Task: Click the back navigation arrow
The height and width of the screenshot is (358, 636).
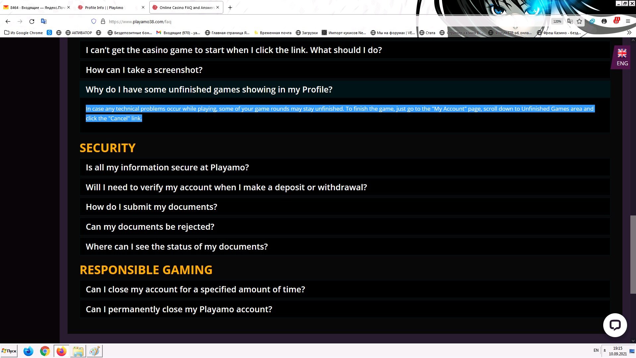Action: coord(8,22)
